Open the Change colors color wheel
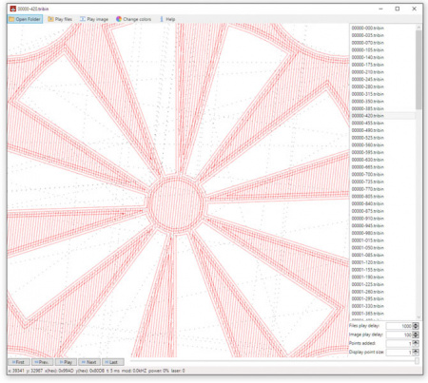Screen dimensions: 428x383 tap(119, 19)
